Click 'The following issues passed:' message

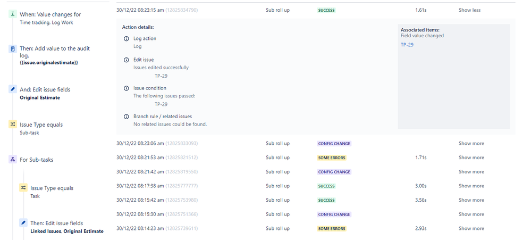(x=164, y=96)
